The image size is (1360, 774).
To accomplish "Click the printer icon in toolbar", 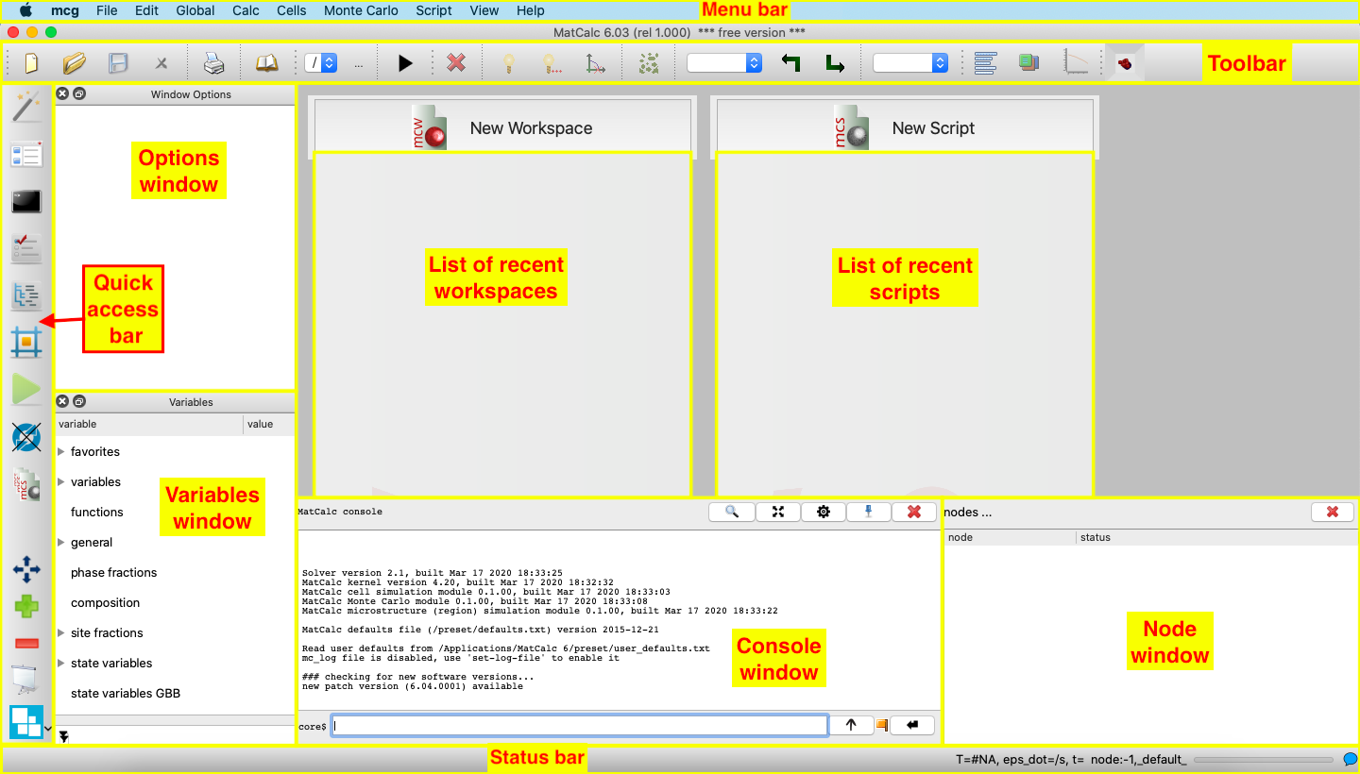I will tap(214, 63).
